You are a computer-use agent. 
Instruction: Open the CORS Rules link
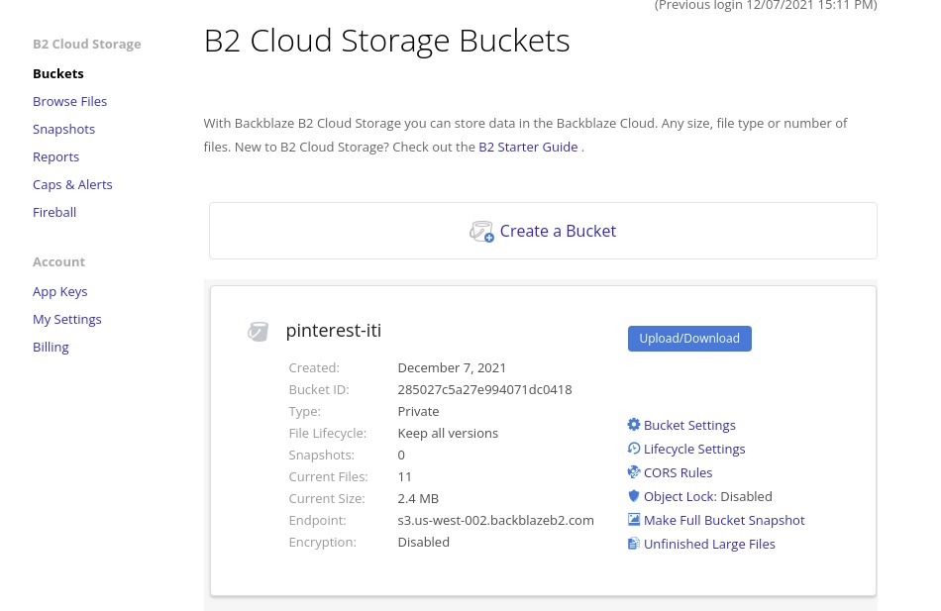click(679, 473)
